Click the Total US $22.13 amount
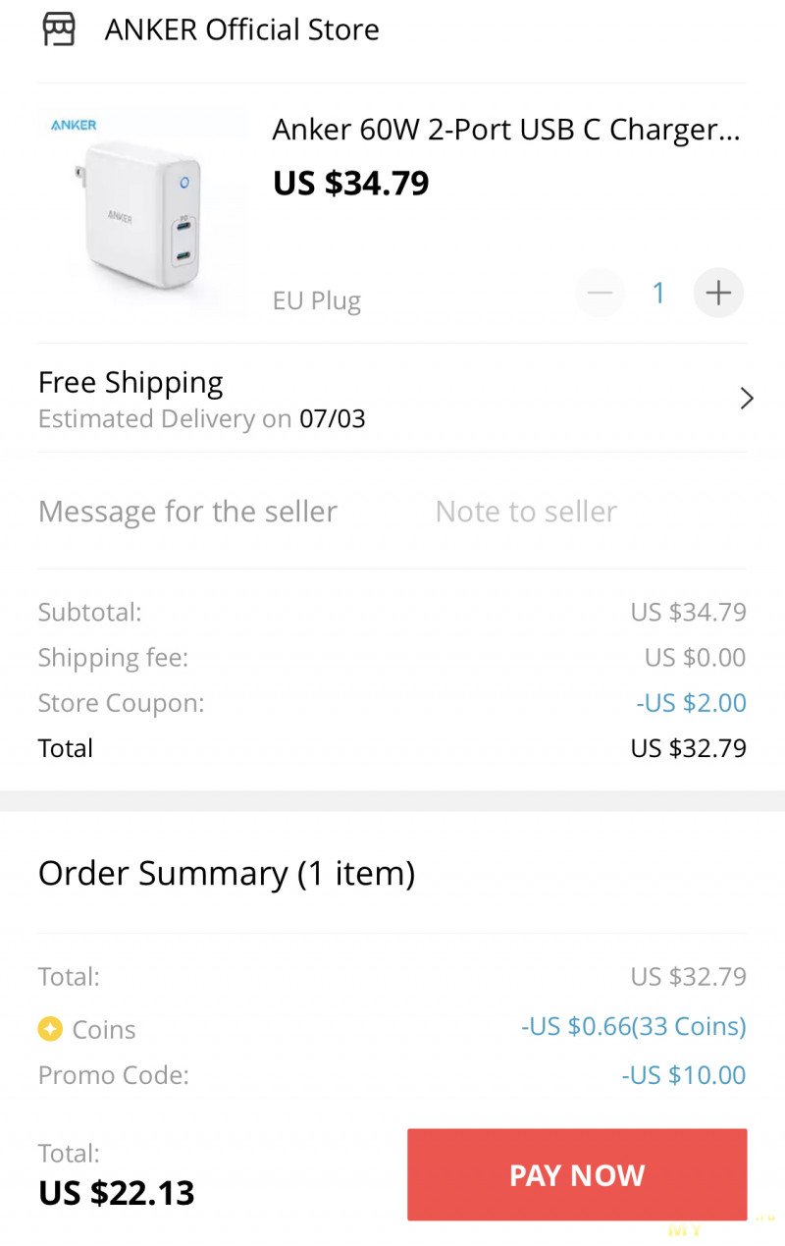This screenshot has height=1246, width=785. pyautogui.click(x=115, y=1192)
